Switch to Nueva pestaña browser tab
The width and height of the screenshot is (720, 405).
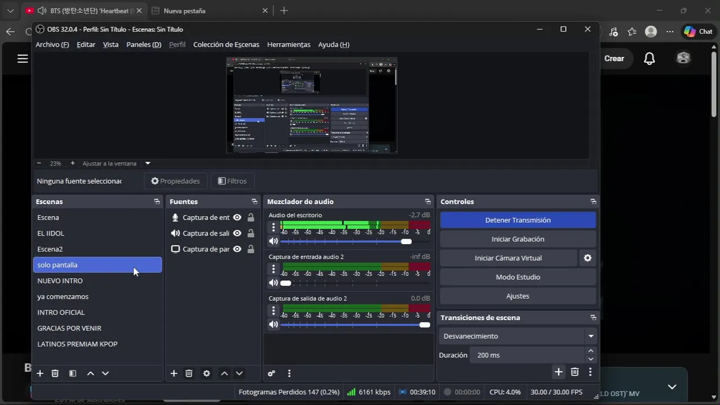click(x=211, y=11)
